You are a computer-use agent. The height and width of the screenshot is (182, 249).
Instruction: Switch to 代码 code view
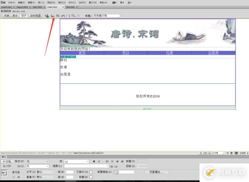6,16
